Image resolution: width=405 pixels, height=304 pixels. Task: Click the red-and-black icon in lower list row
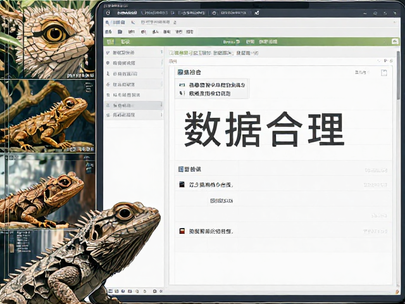coord(182,231)
